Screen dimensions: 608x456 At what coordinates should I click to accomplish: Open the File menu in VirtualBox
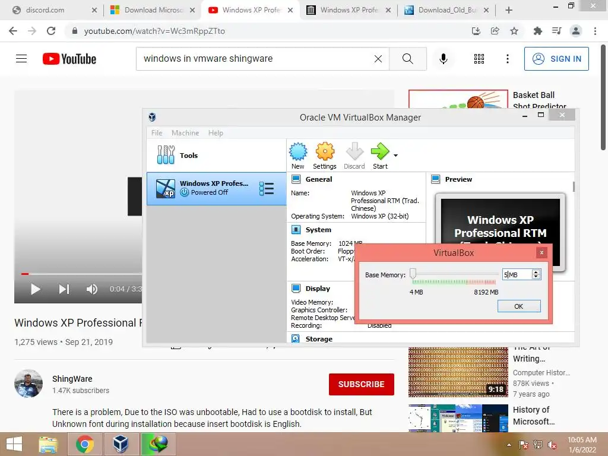(157, 133)
